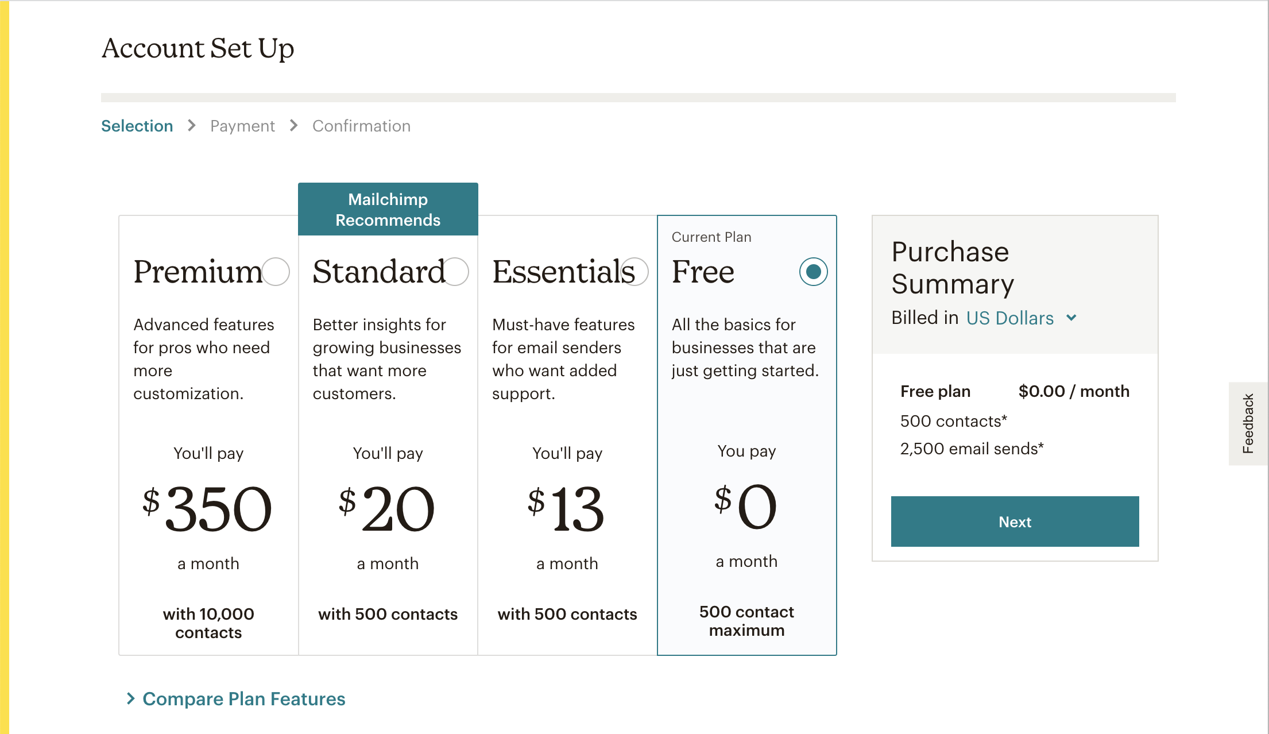The image size is (1269, 734).
Task: Click the arrow between Payment and Confirmation
Action: [294, 125]
